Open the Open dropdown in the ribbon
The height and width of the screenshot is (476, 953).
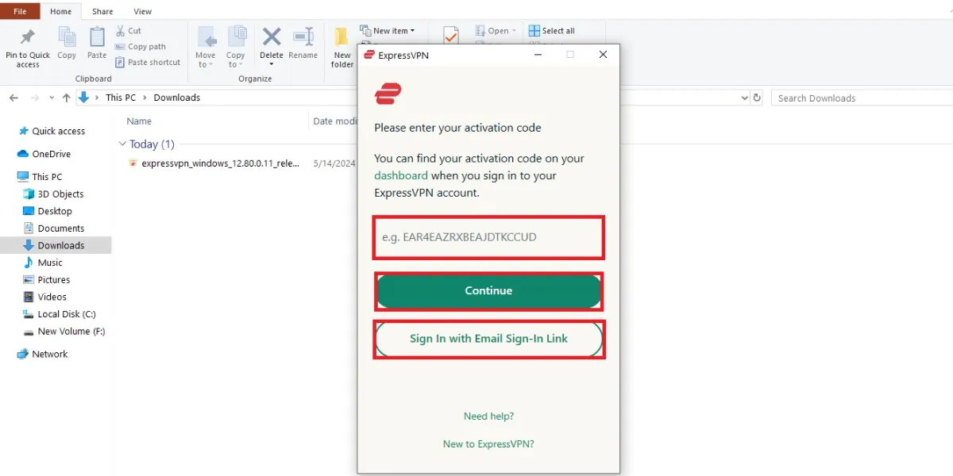coord(496,31)
